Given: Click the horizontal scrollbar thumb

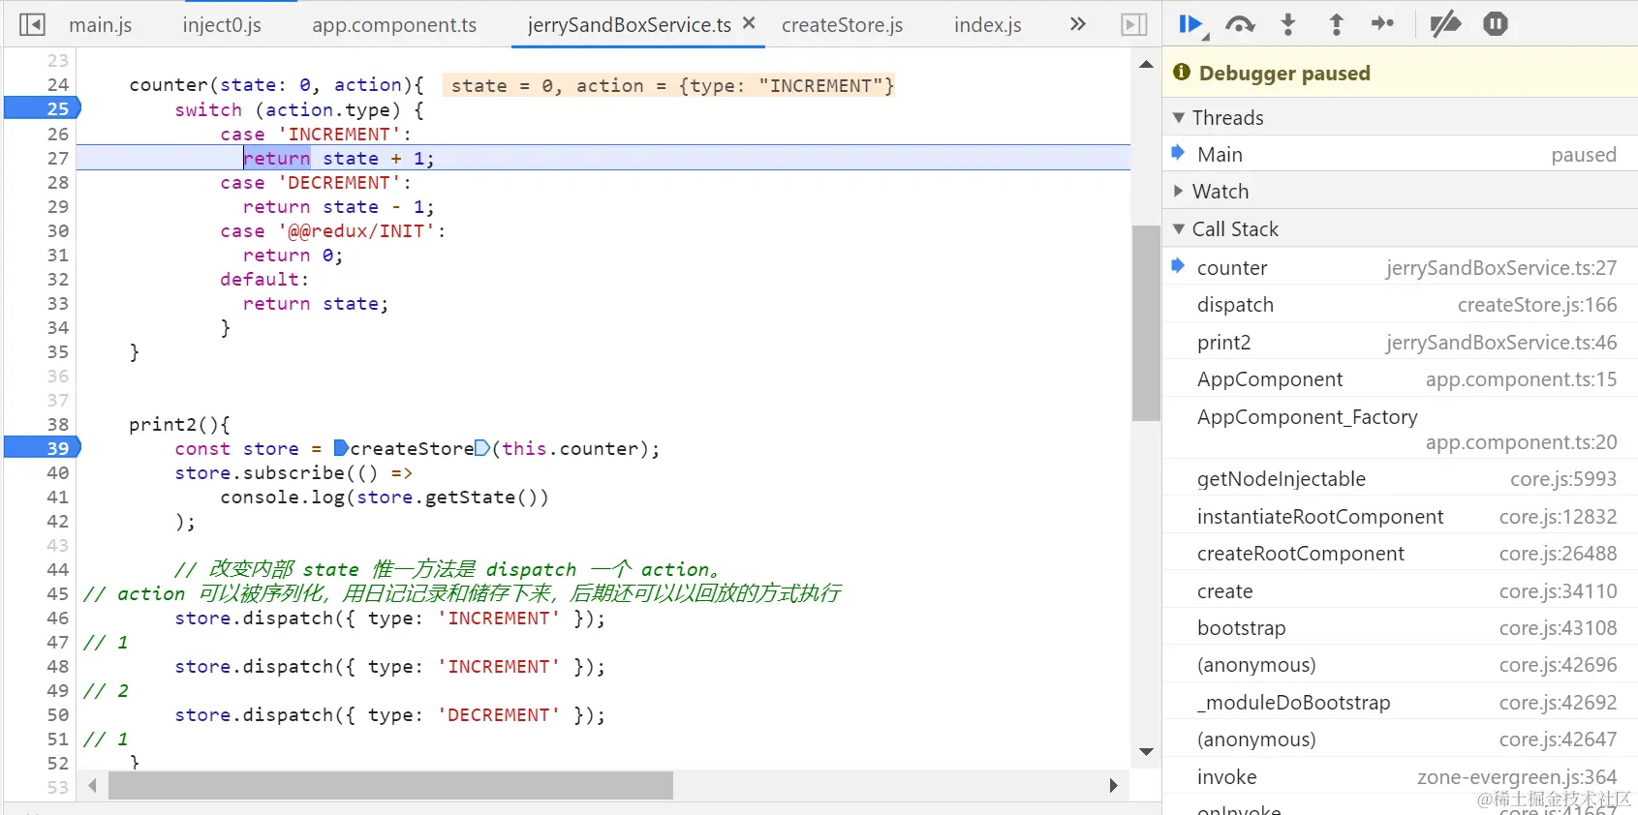Looking at the screenshot, I should (x=390, y=786).
